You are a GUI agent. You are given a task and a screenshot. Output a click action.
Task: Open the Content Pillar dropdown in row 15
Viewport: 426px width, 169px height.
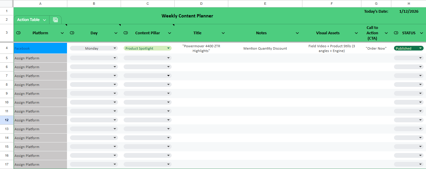[x=148, y=147]
